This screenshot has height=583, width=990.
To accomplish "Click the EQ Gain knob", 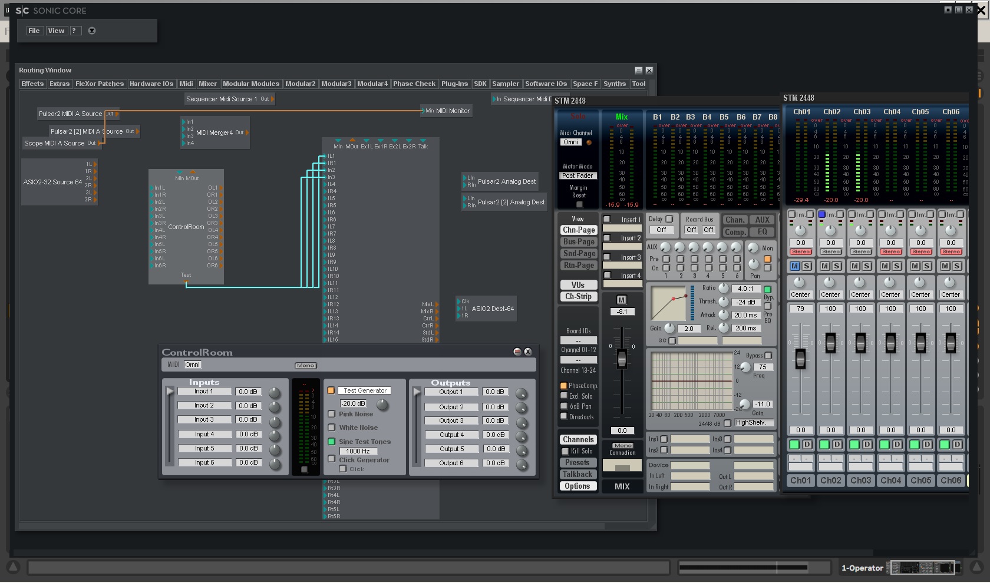I will (x=744, y=404).
